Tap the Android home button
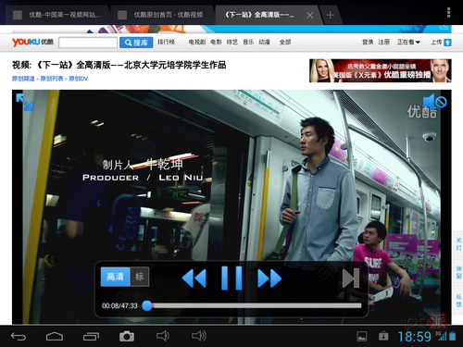 click(x=55, y=336)
